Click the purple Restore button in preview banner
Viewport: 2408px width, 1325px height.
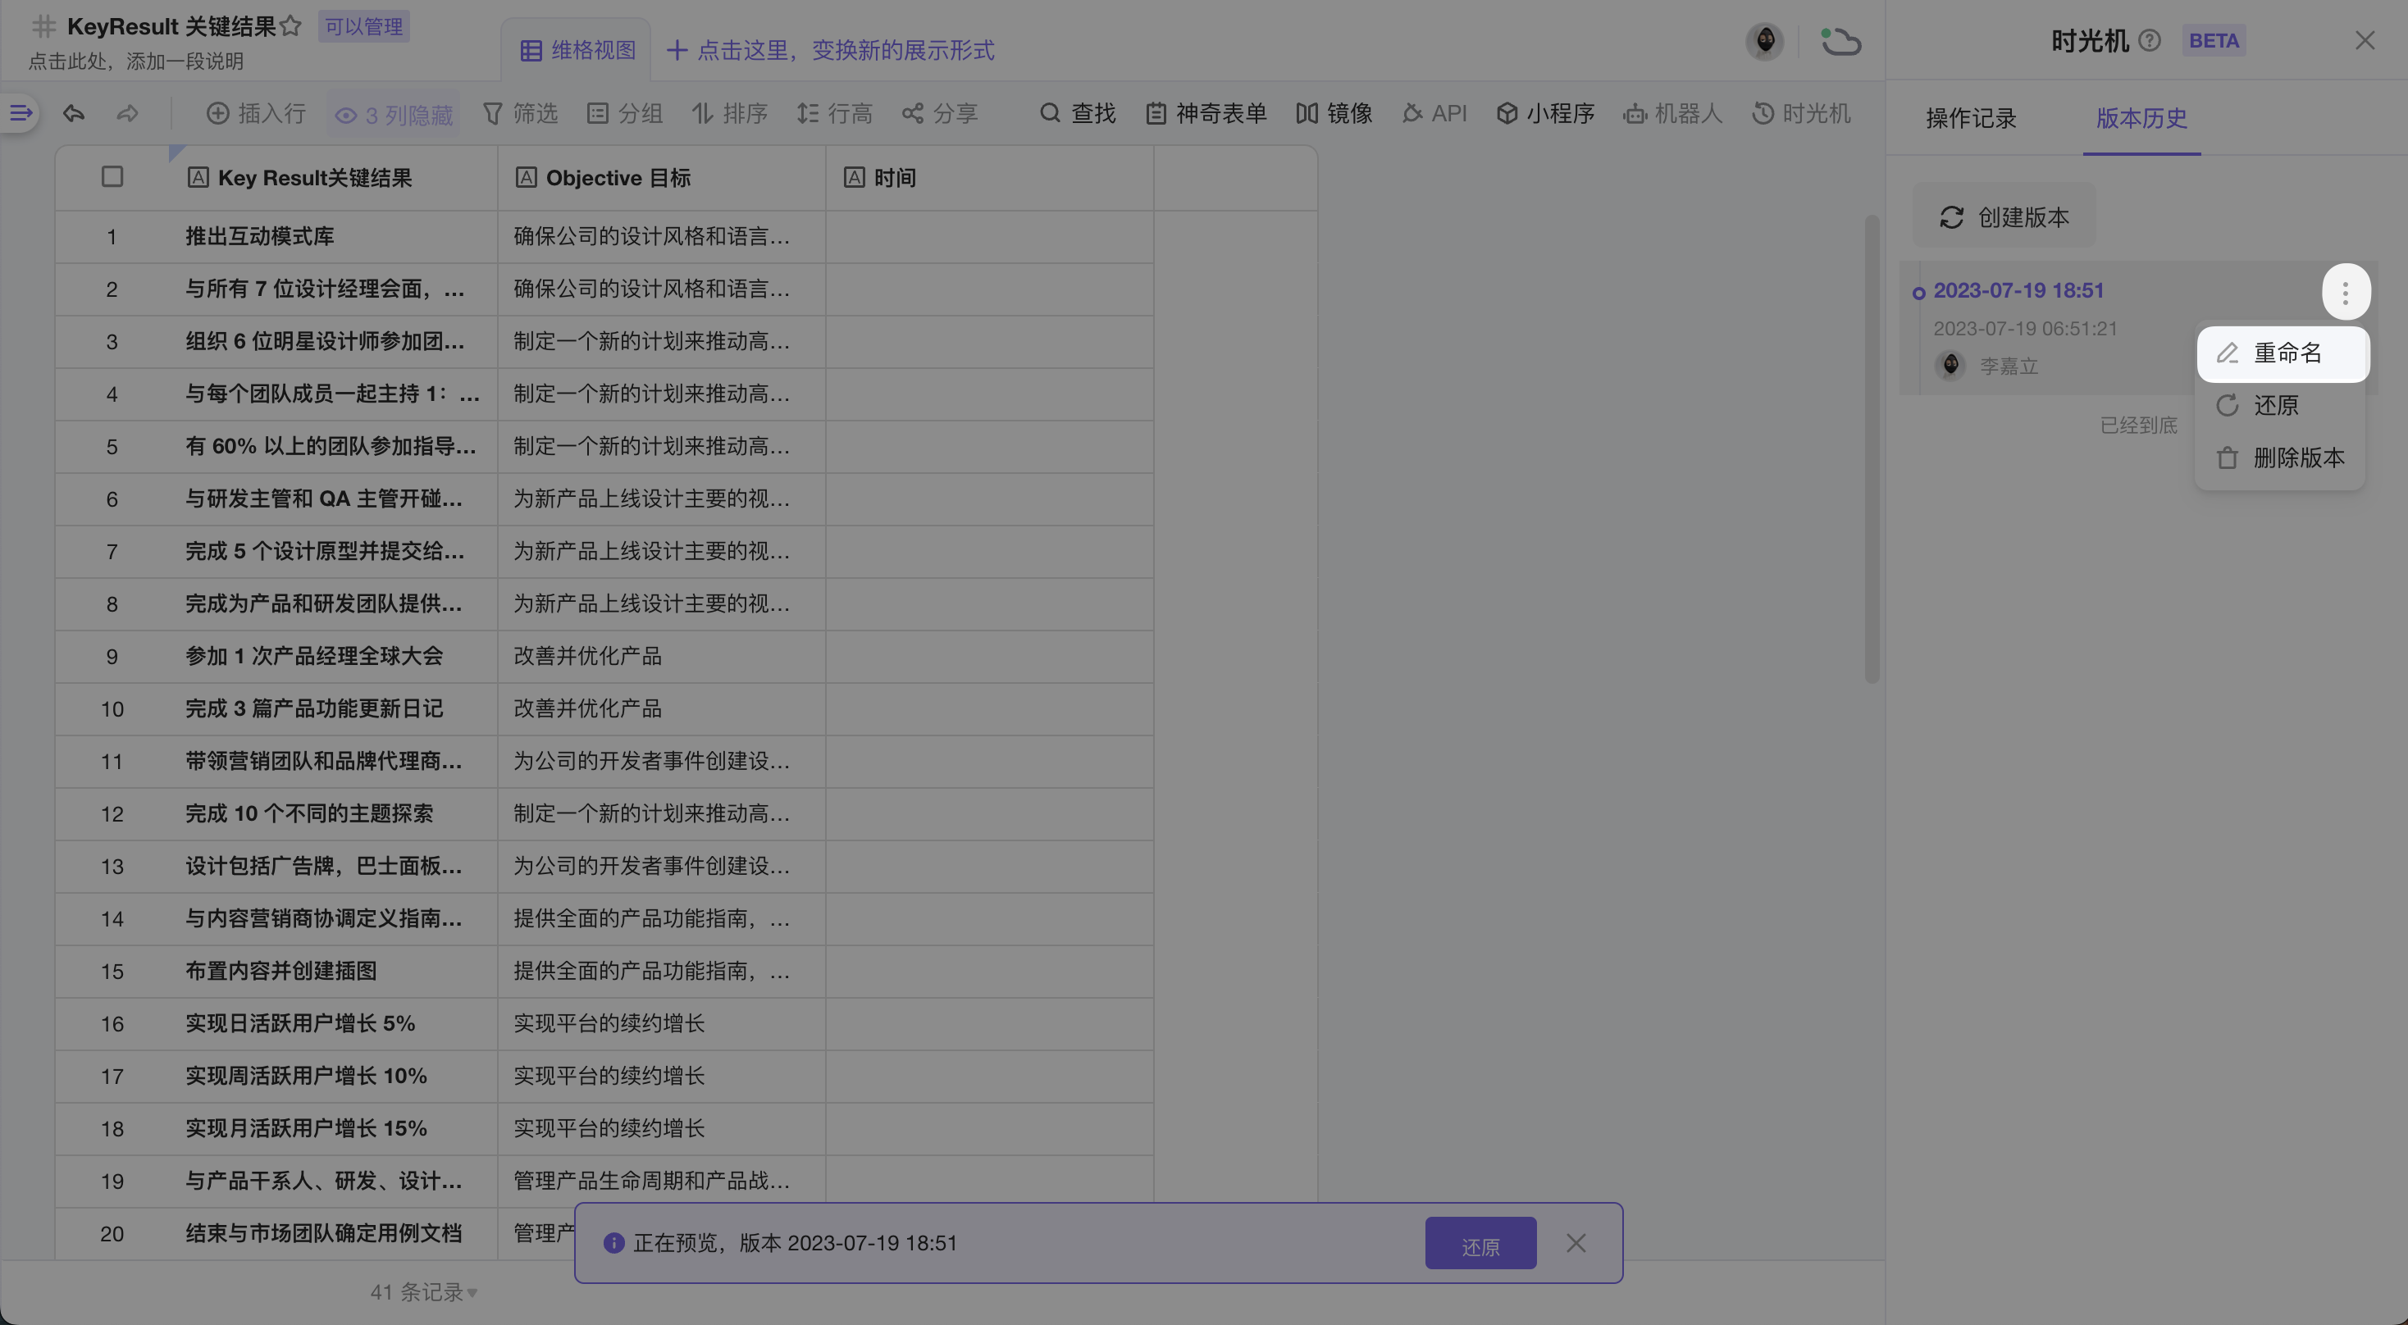coord(1480,1243)
